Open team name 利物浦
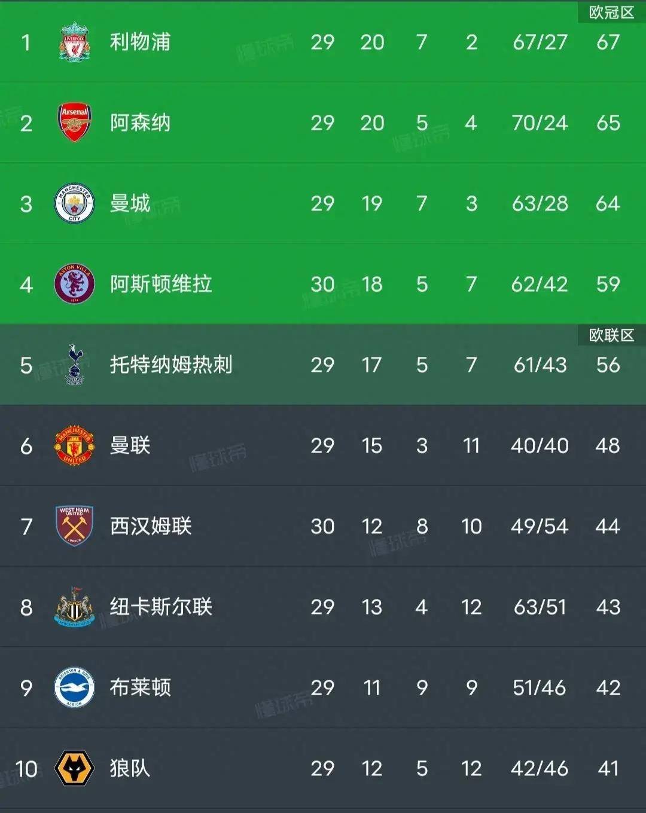This screenshot has height=813, width=646. [140, 42]
